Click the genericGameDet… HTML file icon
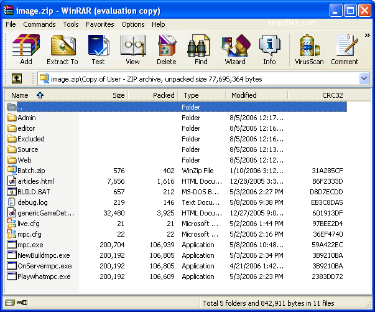Image resolution: width=375 pixels, height=312 pixels. (x=12, y=212)
